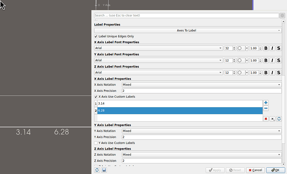Click the restore default settings icon
Screen dimensions: 287x174
(x=97, y=170)
